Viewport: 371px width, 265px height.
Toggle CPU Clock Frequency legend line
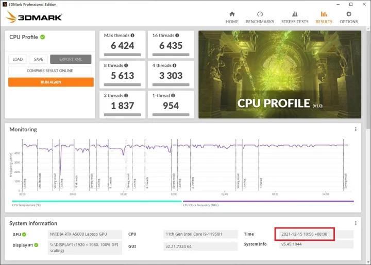268,201
